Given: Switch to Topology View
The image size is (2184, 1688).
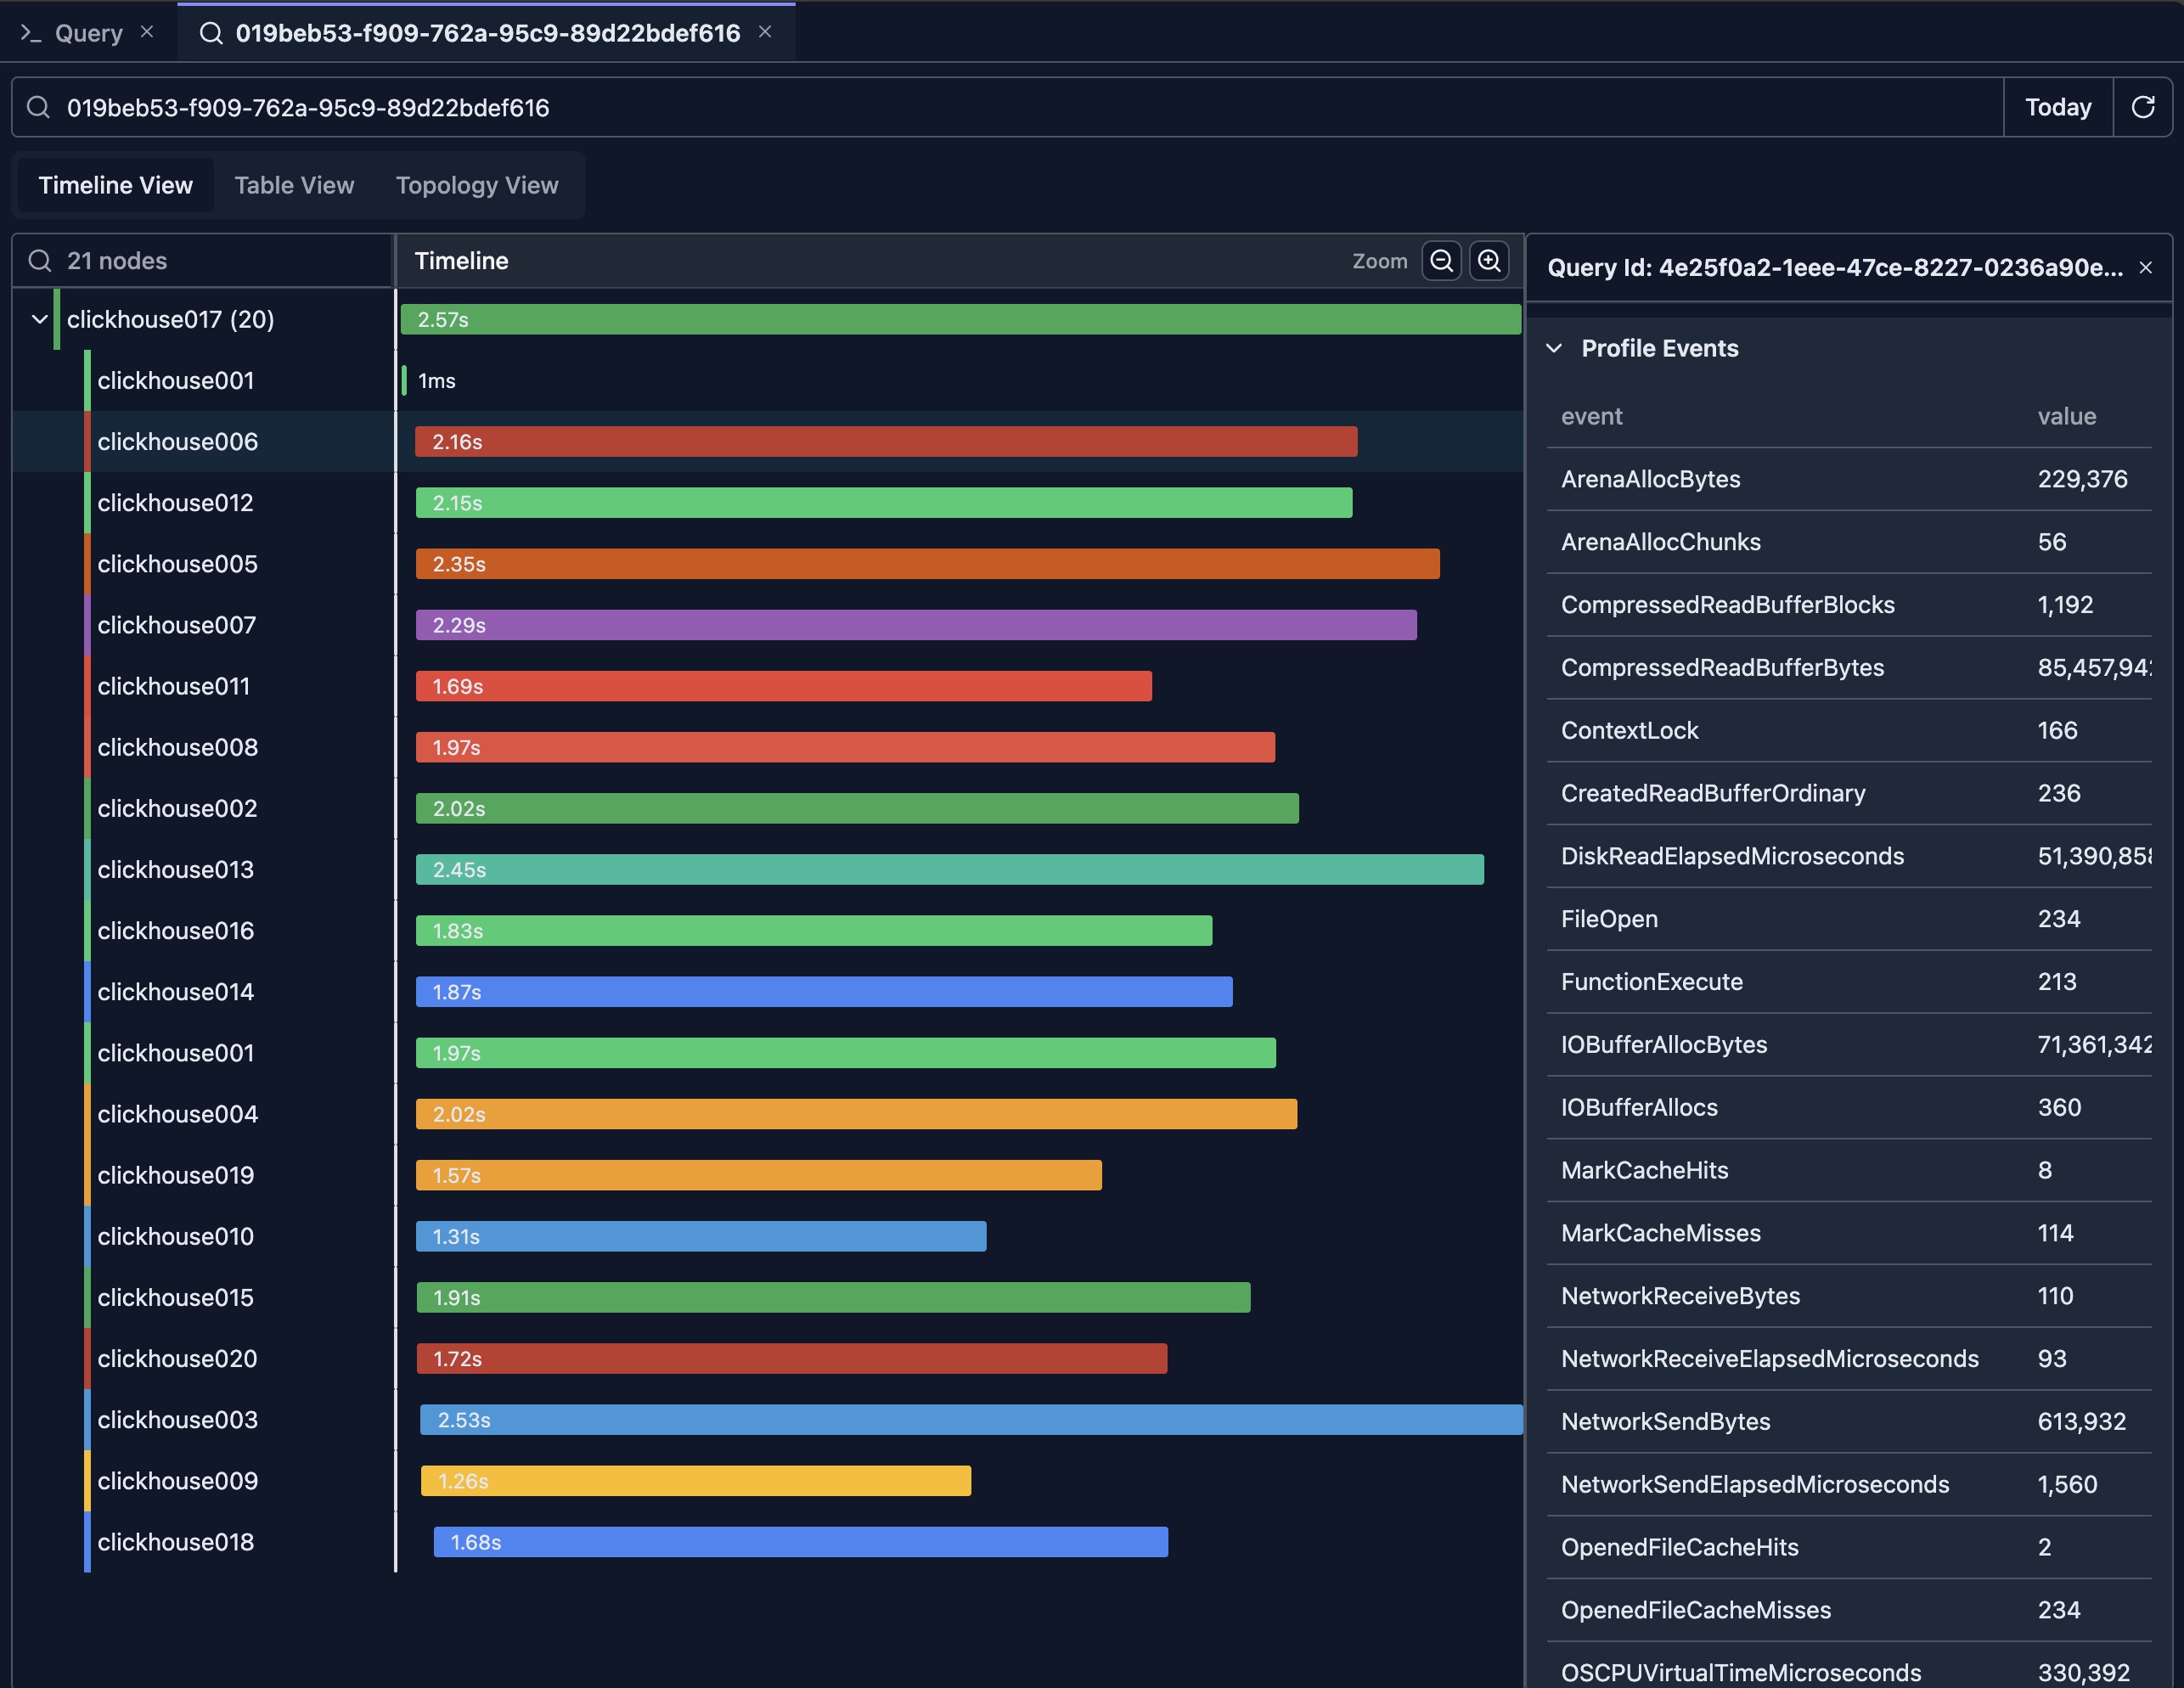Looking at the screenshot, I should (477, 185).
